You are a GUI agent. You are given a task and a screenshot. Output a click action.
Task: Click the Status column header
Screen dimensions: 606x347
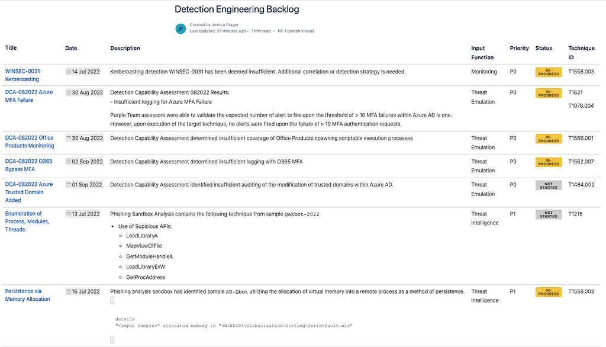click(543, 49)
